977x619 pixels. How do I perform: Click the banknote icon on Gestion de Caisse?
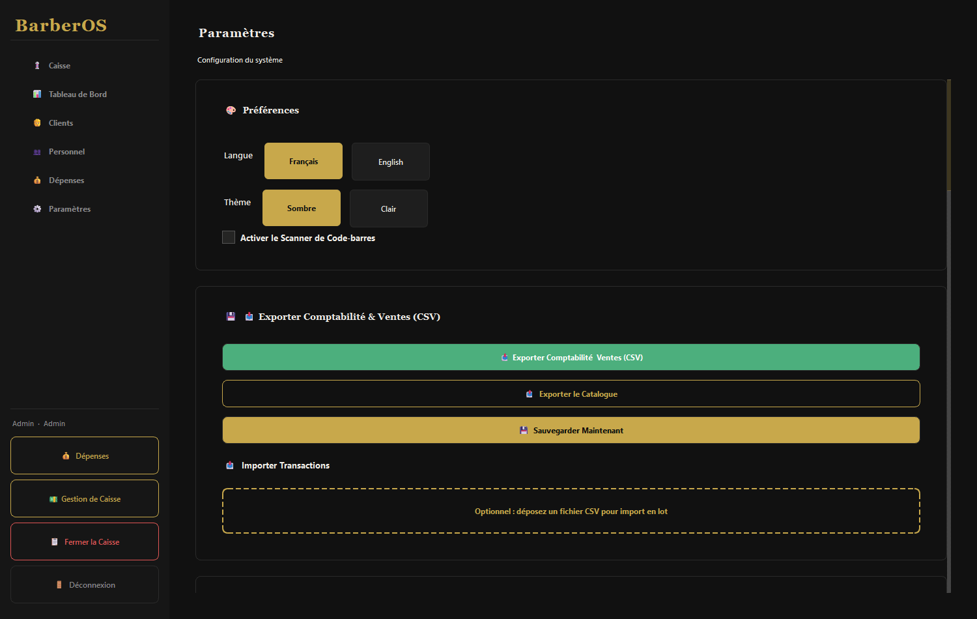point(53,499)
